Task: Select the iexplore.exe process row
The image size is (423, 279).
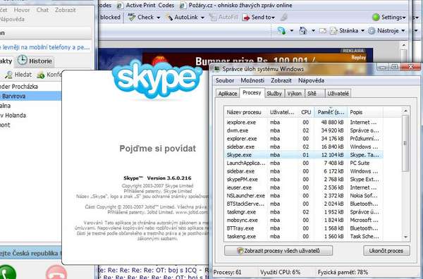Action: click(303, 123)
